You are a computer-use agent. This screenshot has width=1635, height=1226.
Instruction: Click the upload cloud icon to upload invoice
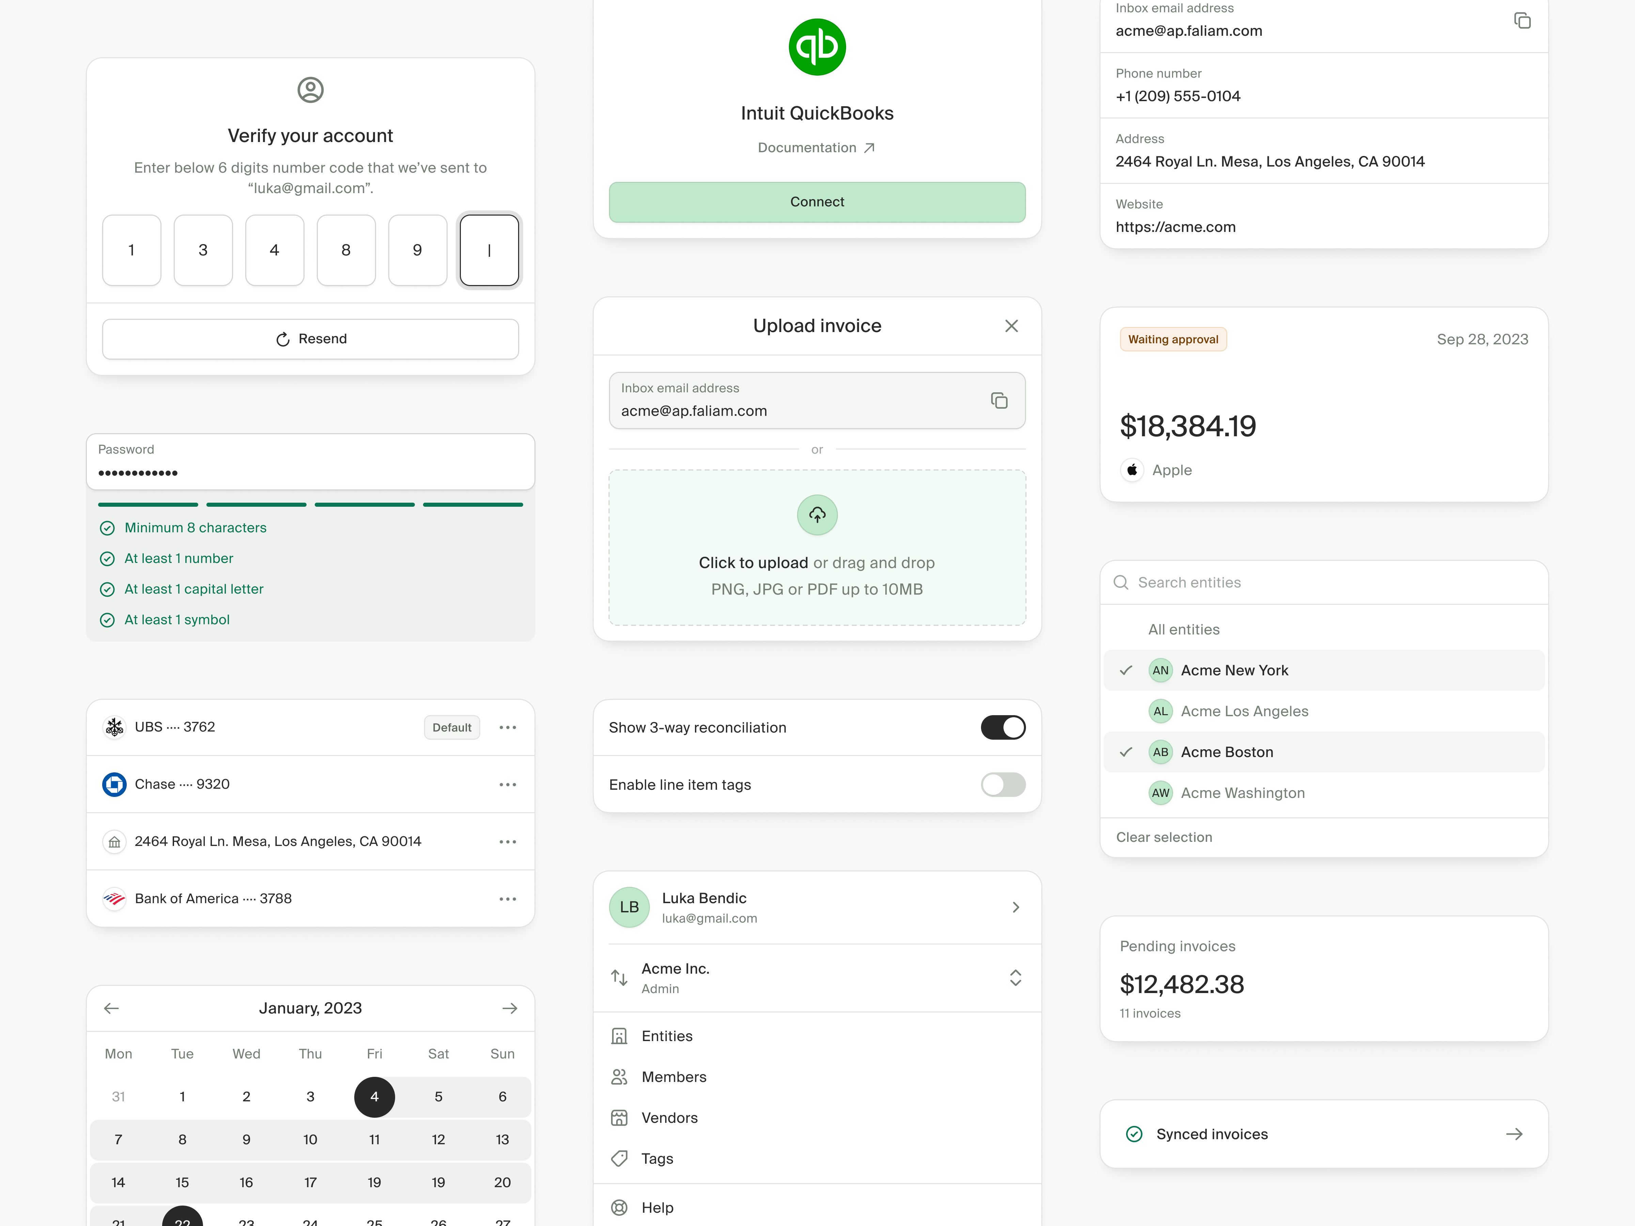coord(816,515)
